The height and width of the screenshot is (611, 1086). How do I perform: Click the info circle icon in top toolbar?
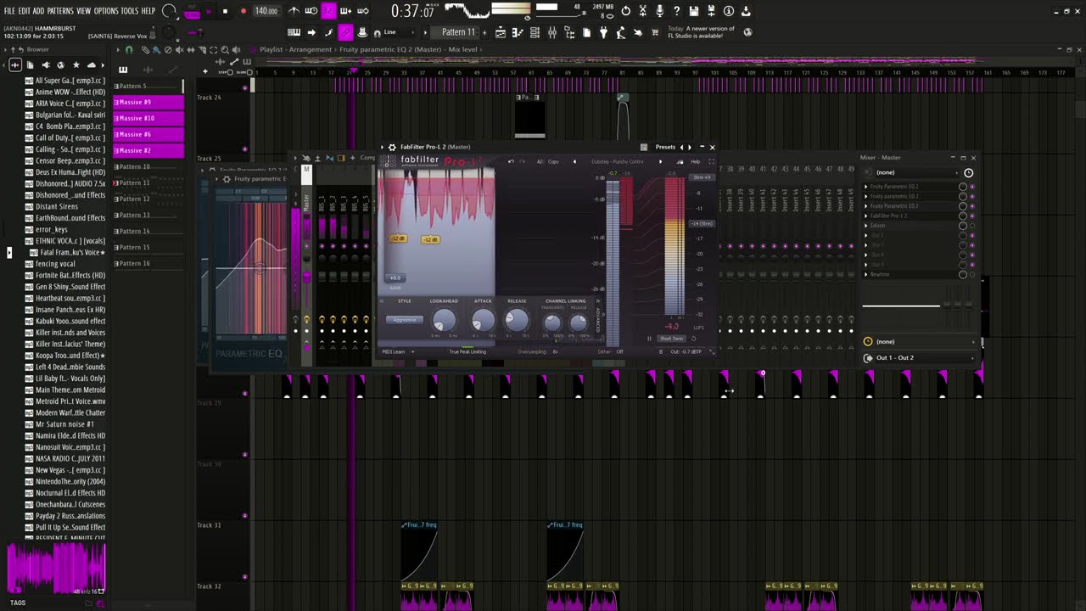[729, 11]
